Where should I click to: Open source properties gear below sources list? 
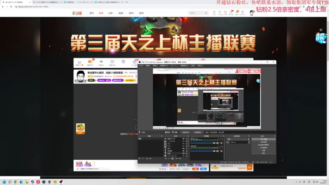point(172,159)
